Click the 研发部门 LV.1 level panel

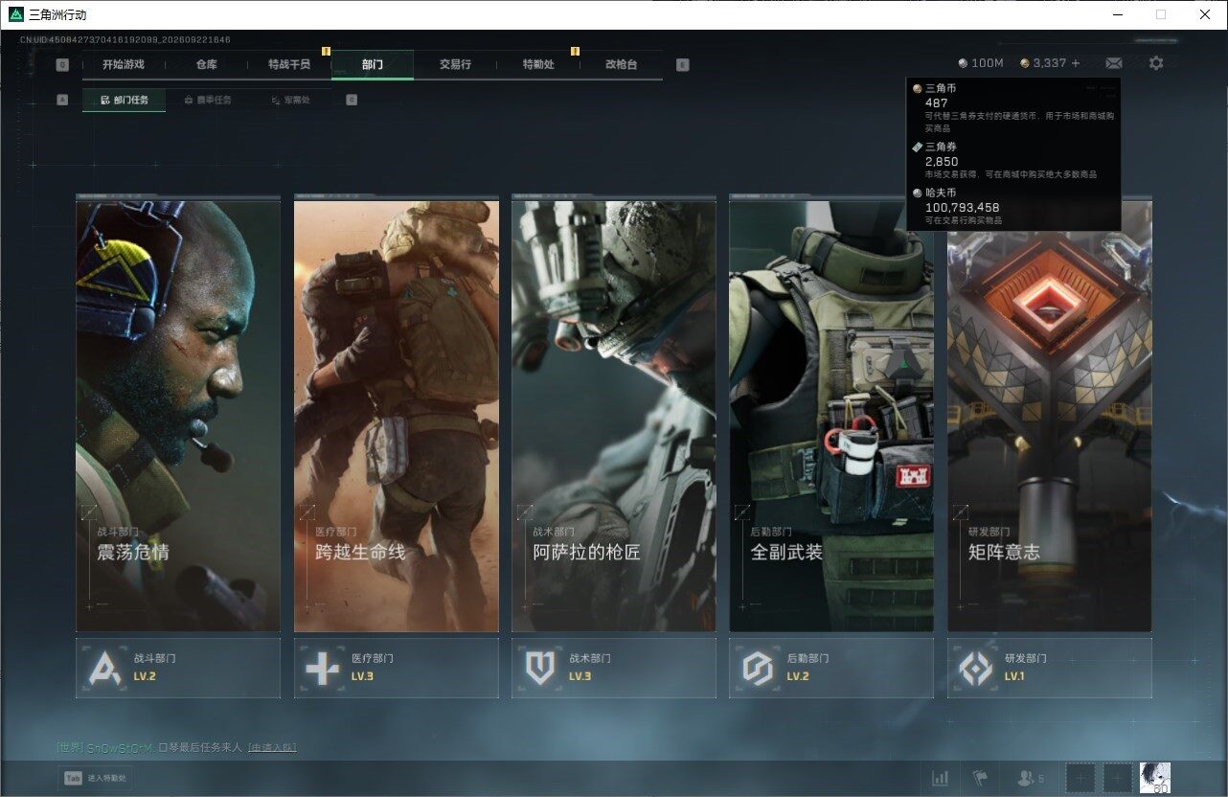pos(1050,668)
